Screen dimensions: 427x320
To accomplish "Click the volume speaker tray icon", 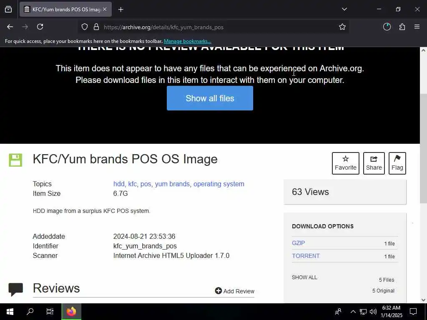I will tap(373, 312).
